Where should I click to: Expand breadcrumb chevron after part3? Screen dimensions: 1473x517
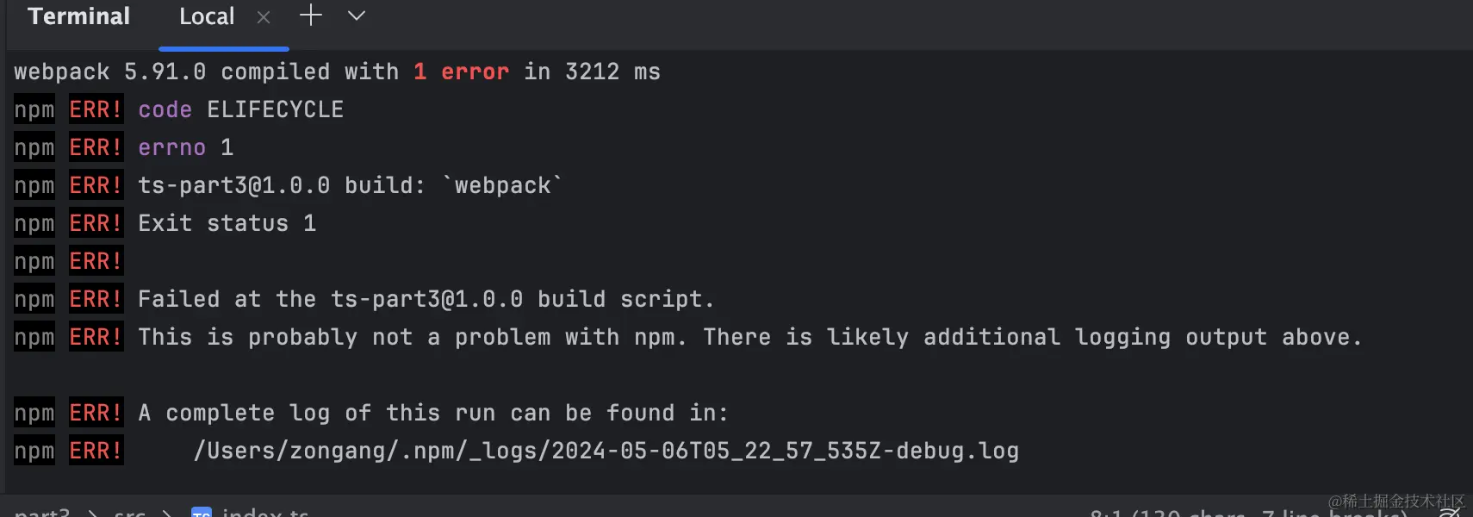click(x=92, y=513)
